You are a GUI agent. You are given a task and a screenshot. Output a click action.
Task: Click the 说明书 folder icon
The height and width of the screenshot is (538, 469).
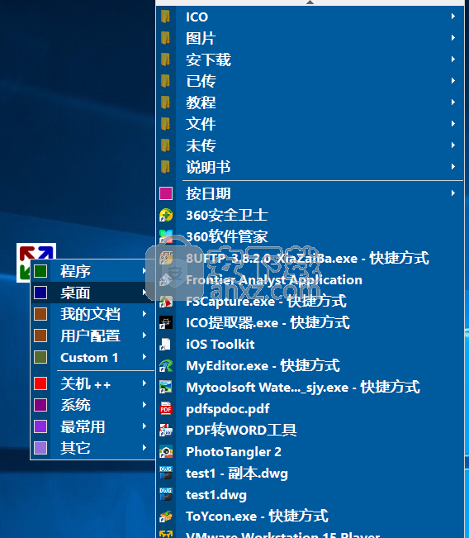click(x=166, y=167)
